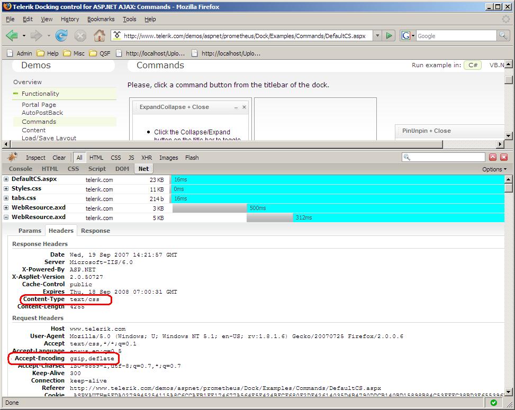Click the Stop loading icon
Image resolution: width=515 pixels, height=410 pixels.
[x=80, y=35]
